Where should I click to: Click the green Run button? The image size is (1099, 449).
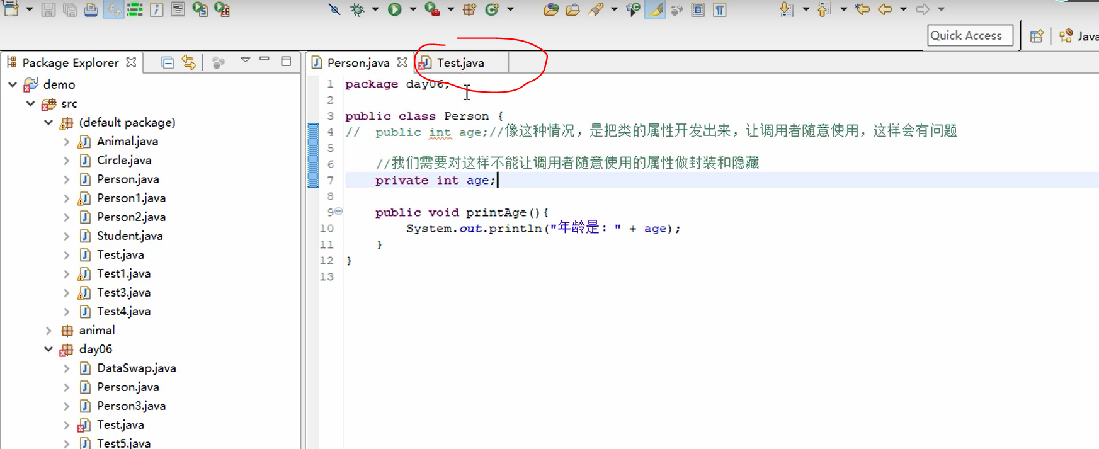coord(395,9)
